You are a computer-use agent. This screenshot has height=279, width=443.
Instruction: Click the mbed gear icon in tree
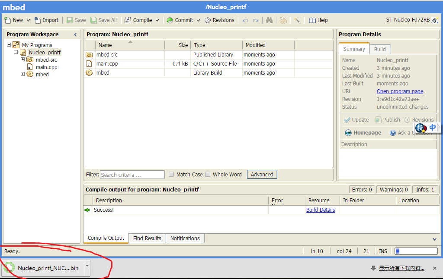pyautogui.click(x=30, y=74)
